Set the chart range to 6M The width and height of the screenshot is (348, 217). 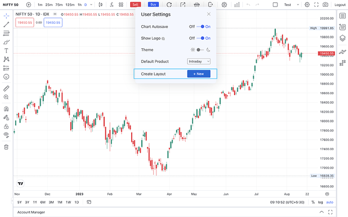pyautogui.click(x=43, y=202)
